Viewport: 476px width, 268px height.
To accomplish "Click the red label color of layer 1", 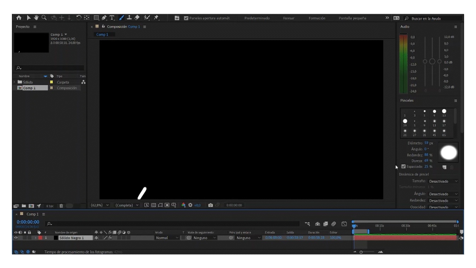I will pyautogui.click(x=40, y=237).
